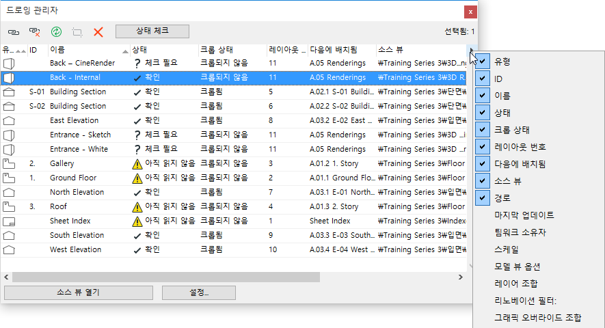Click the green update drawing icon

point(56,31)
